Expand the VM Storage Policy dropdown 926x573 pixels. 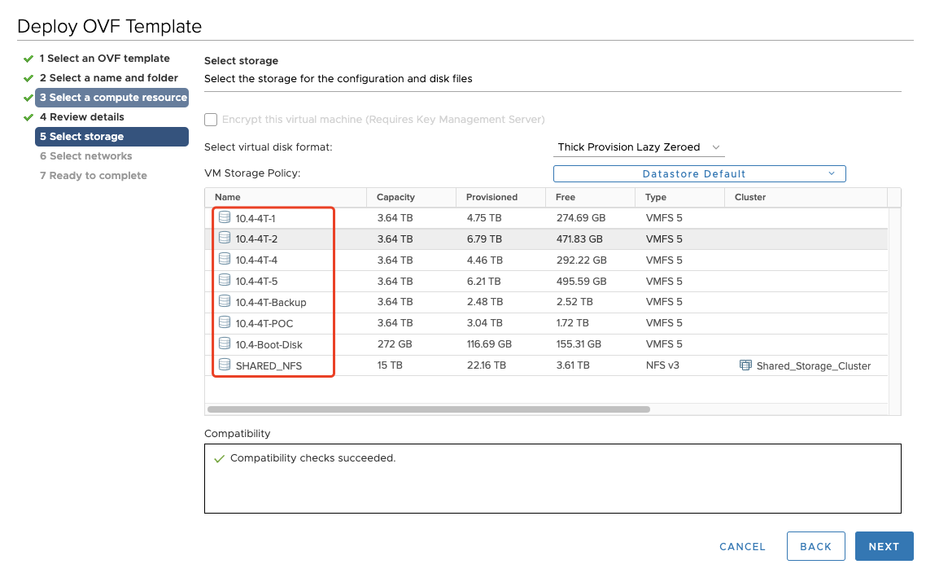coord(699,173)
